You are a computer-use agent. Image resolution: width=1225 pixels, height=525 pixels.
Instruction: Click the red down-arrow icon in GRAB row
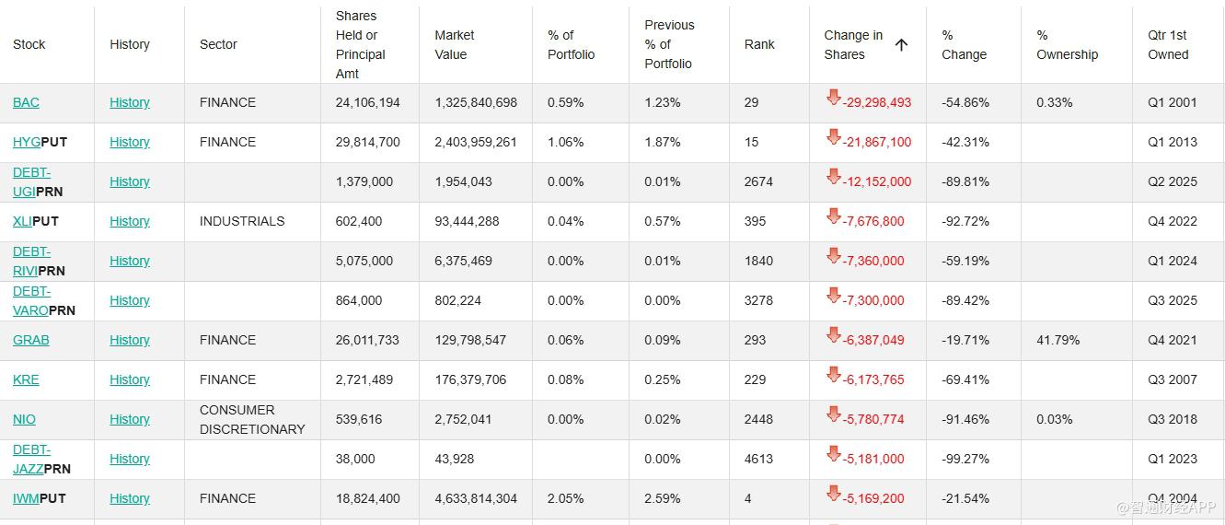(x=834, y=335)
